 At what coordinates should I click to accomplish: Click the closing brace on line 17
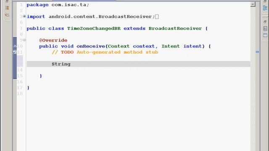(x=28, y=88)
